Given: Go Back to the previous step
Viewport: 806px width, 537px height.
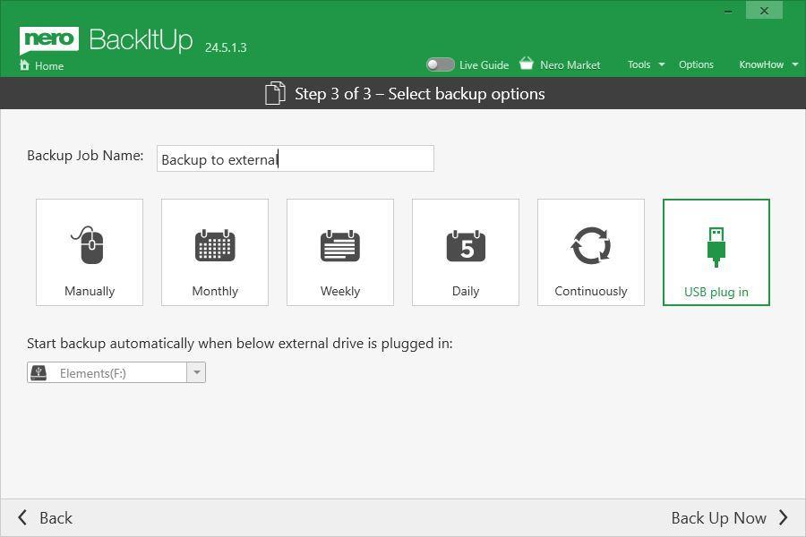Looking at the screenshot, I should (56, 517).
